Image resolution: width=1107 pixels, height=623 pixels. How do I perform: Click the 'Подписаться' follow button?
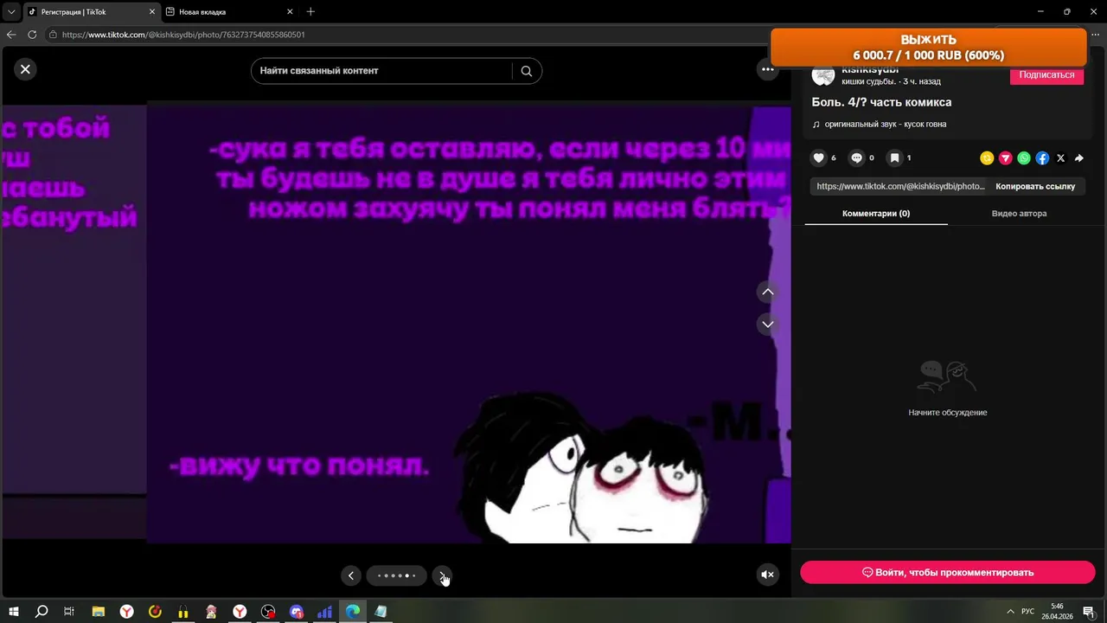(x=1046, y=75)
